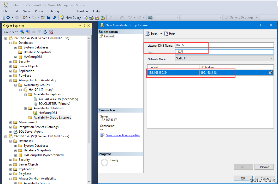
Task: Click the Navigate Backward arrow in toolbar
Action: (8, 17)
